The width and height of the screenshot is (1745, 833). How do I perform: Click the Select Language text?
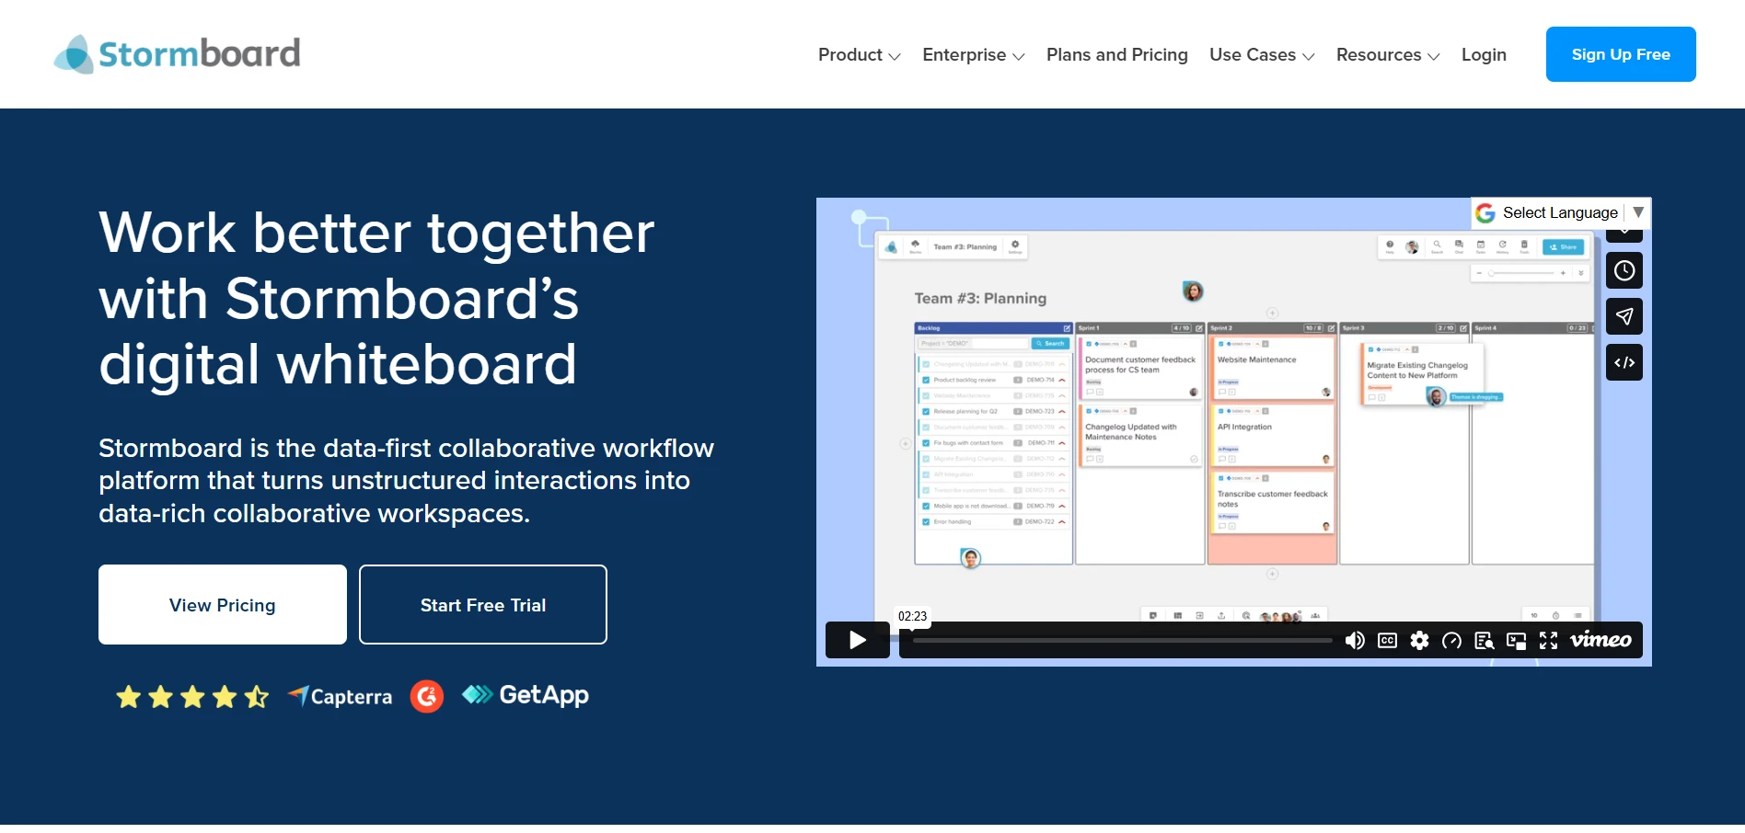(1560, 212)
